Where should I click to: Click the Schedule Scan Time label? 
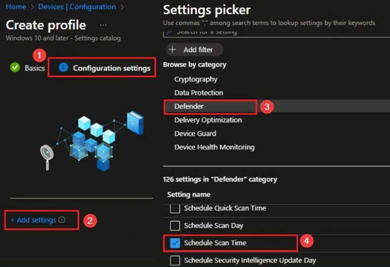(x=215, y=243)
